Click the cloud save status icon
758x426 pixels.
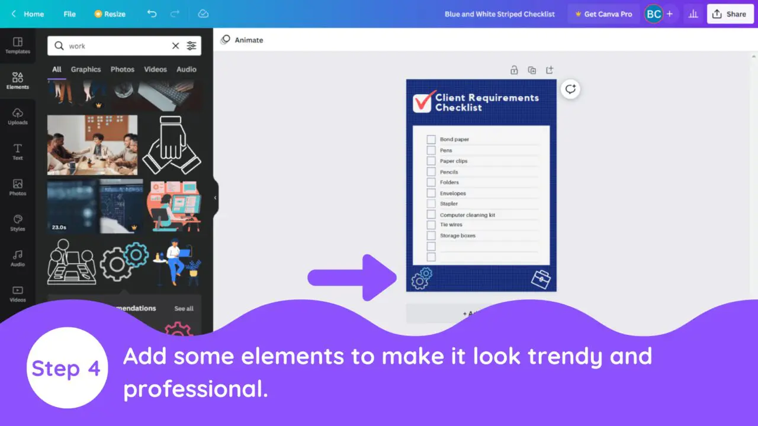(x=203, y=14)
